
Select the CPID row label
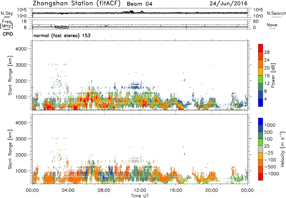tap(8, 34)
